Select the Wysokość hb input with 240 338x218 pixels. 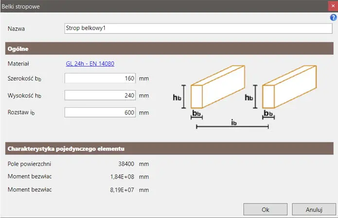point(100,95)
